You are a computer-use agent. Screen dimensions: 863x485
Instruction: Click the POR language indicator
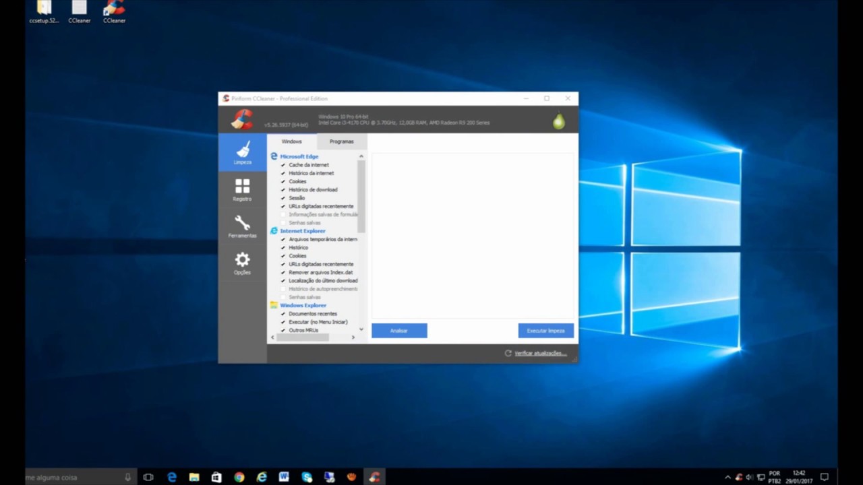click(x=775, y=477)
